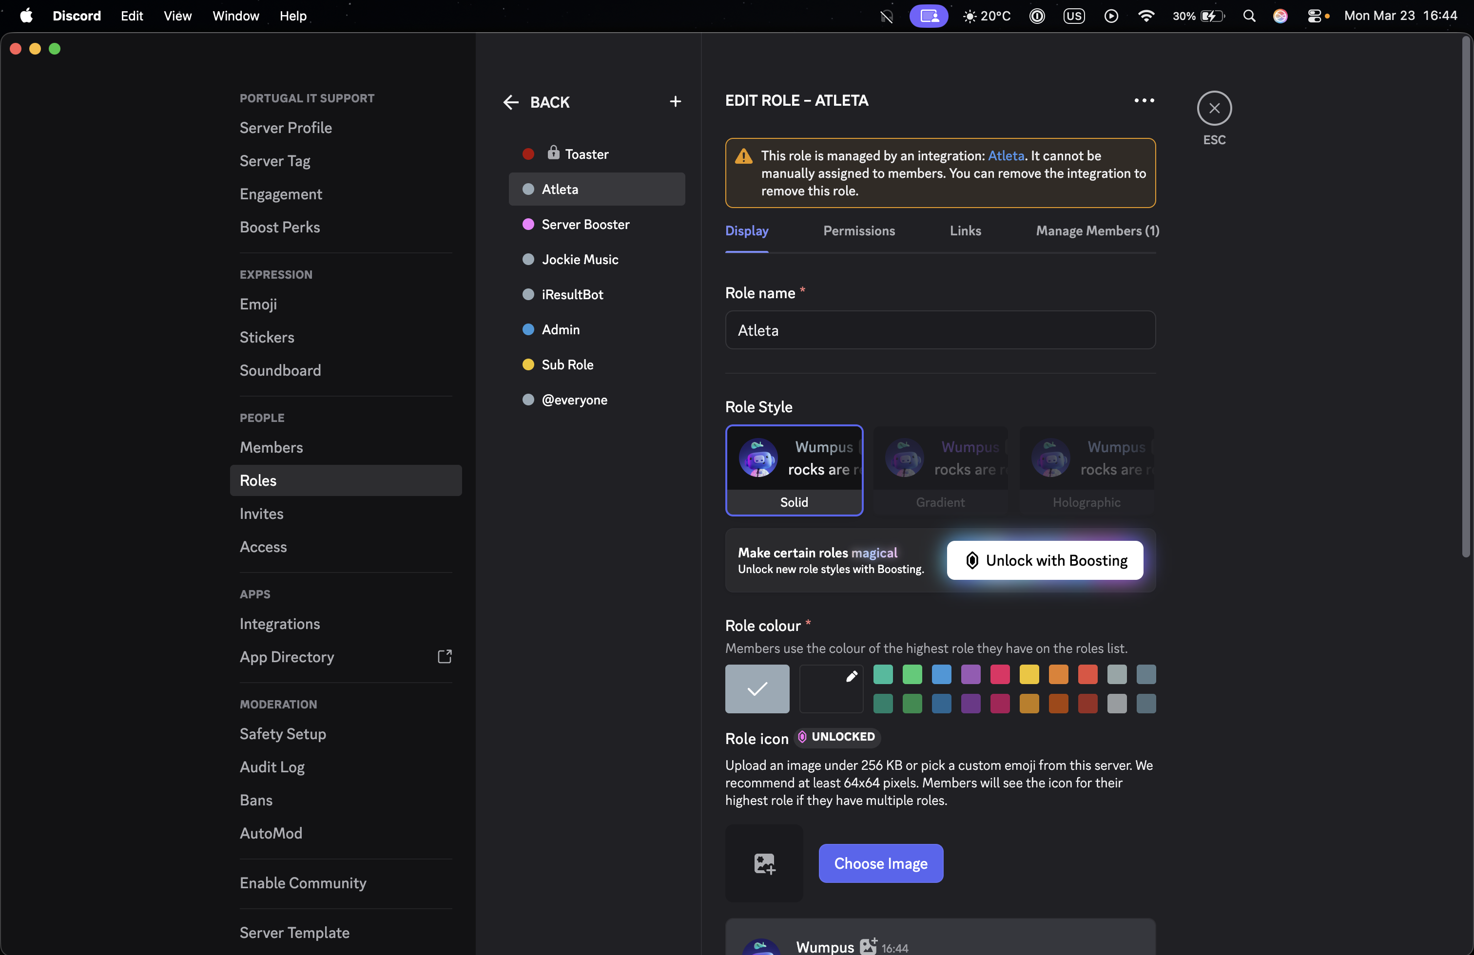The image size is (1474, 955).
Task: Open the Manage Members tab
Action: [x=1097, y=231]
